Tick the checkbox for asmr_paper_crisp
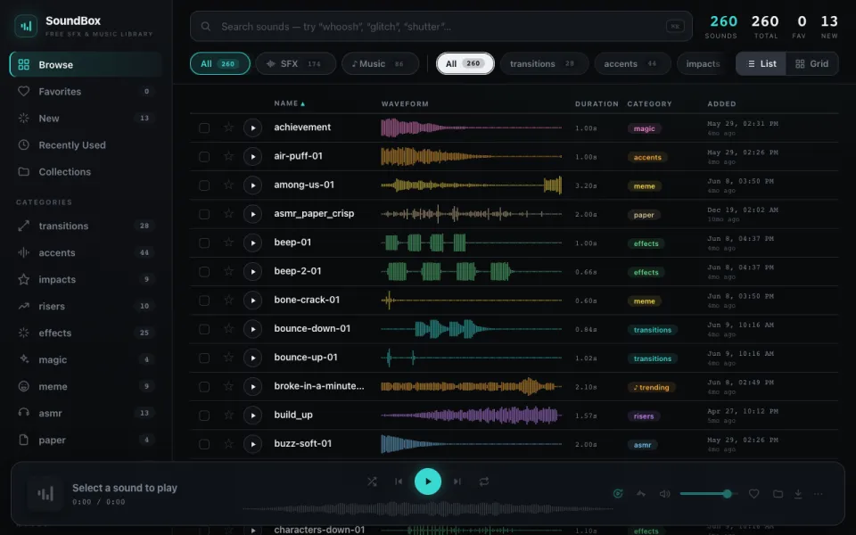 (204, 214)
